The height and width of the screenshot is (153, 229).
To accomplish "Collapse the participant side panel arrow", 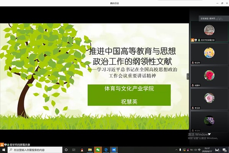I will 188,76.
